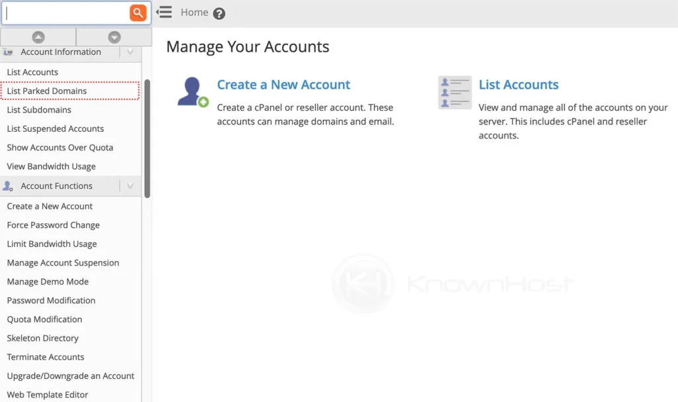The height and width of the screenshot is (402, 678).
Task: Click the 'Create a cPanel or reseller account' description
Action: [305, 114]
